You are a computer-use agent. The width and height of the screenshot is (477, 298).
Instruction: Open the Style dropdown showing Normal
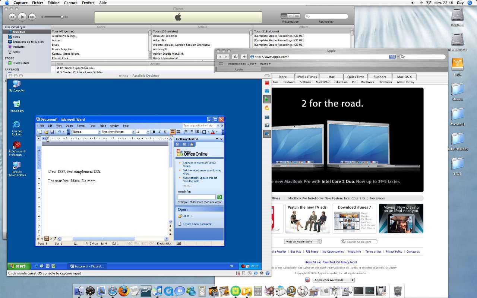click(99, 132)
